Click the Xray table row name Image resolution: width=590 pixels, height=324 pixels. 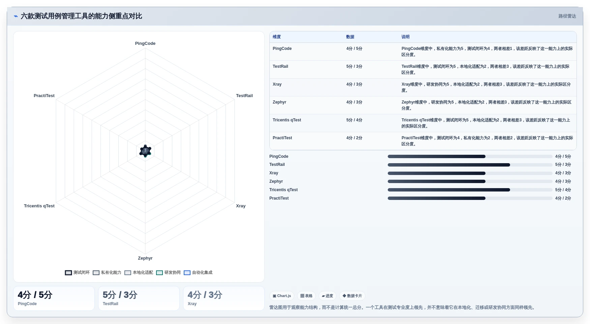point(277,84)
